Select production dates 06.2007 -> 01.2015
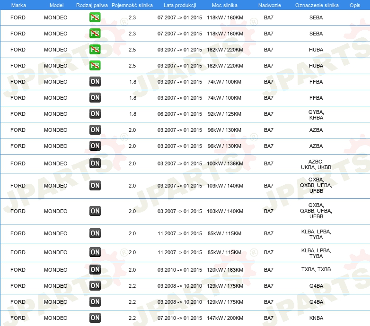This screenshot has width=370, height=326. coord(180,114)
